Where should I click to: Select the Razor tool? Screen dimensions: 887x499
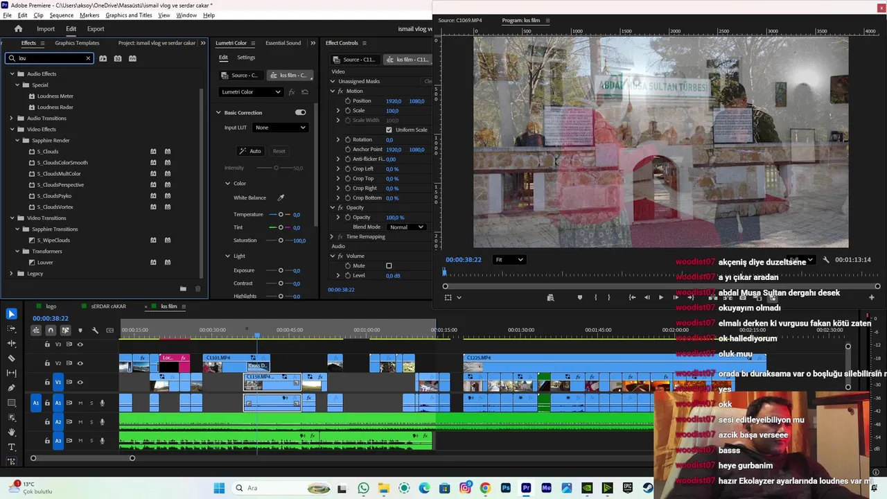[11, 358]
